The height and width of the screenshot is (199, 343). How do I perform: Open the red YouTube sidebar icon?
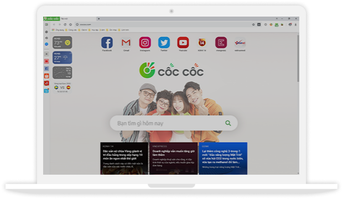[x=46, y=61]
